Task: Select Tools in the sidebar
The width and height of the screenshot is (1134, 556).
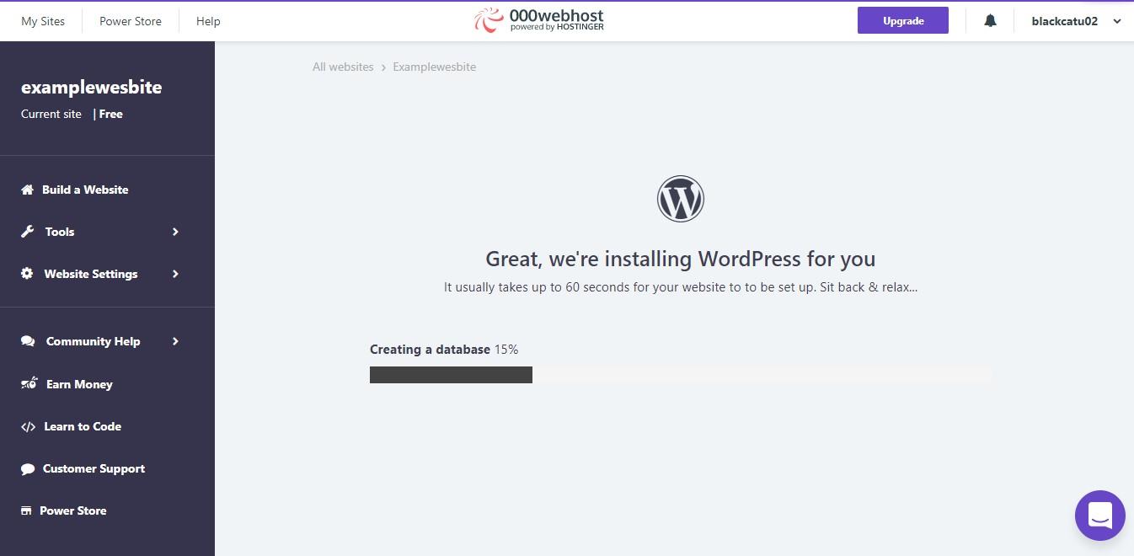Action: (60, 232)
